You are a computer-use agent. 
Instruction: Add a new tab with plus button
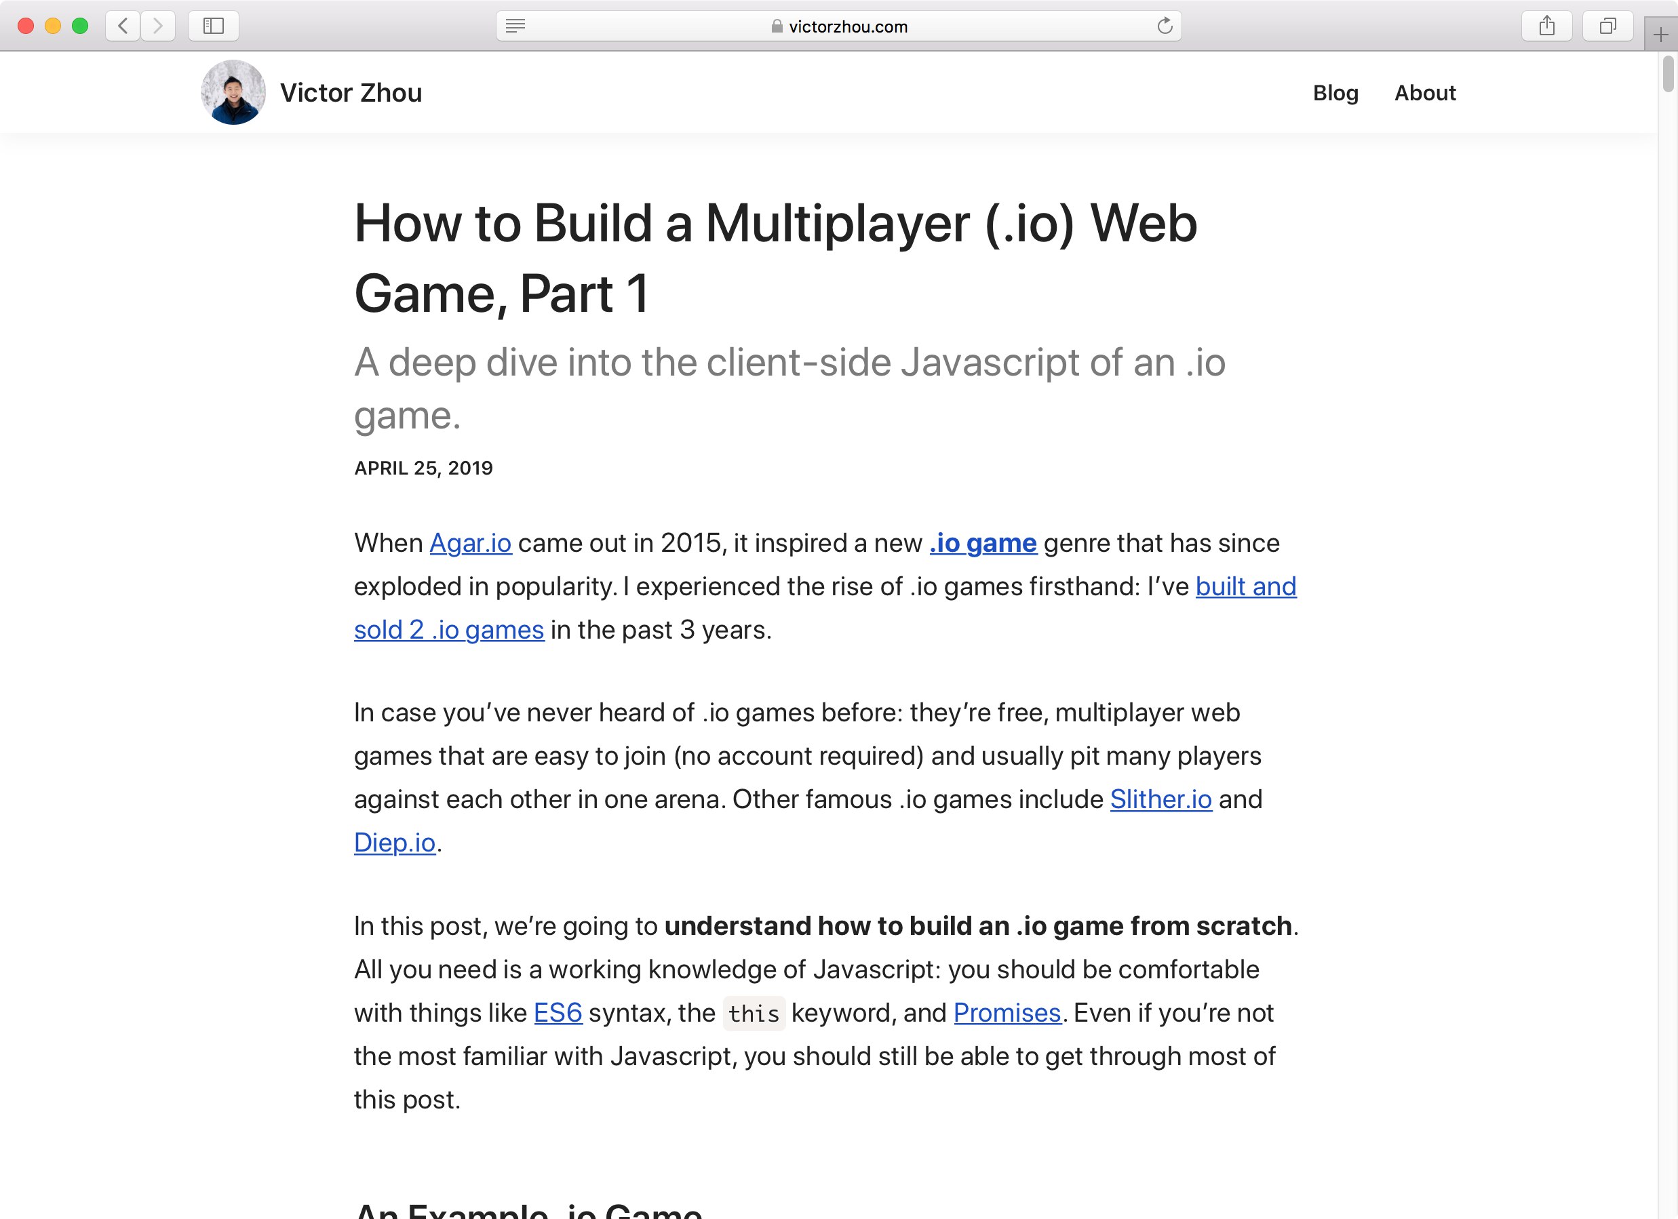(x=1660, y=35)
